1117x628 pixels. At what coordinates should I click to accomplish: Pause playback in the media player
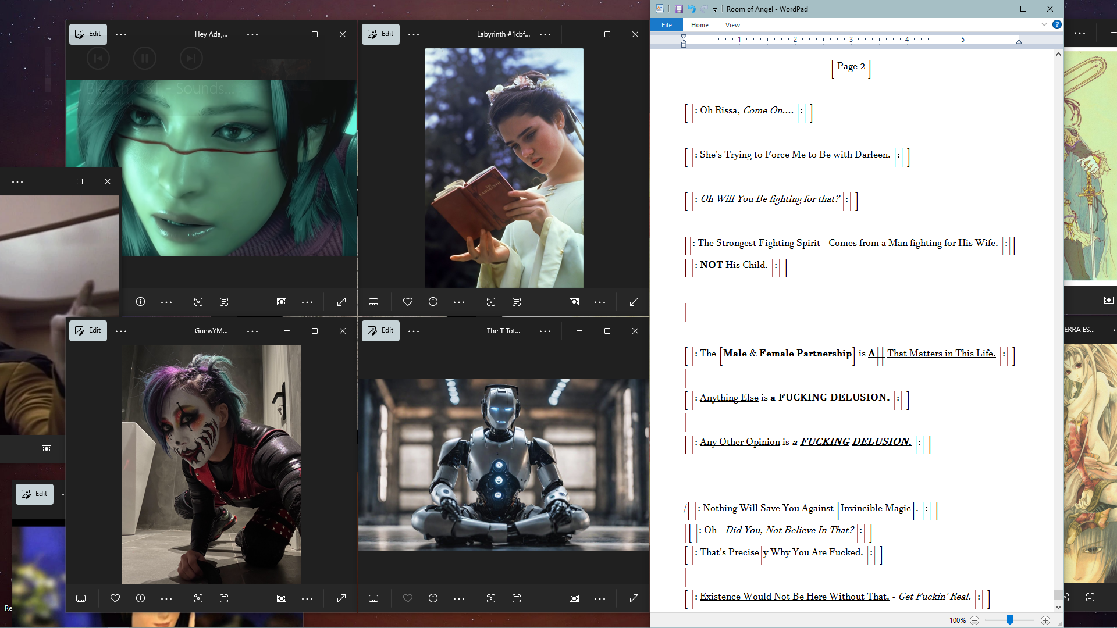[144, 58]
